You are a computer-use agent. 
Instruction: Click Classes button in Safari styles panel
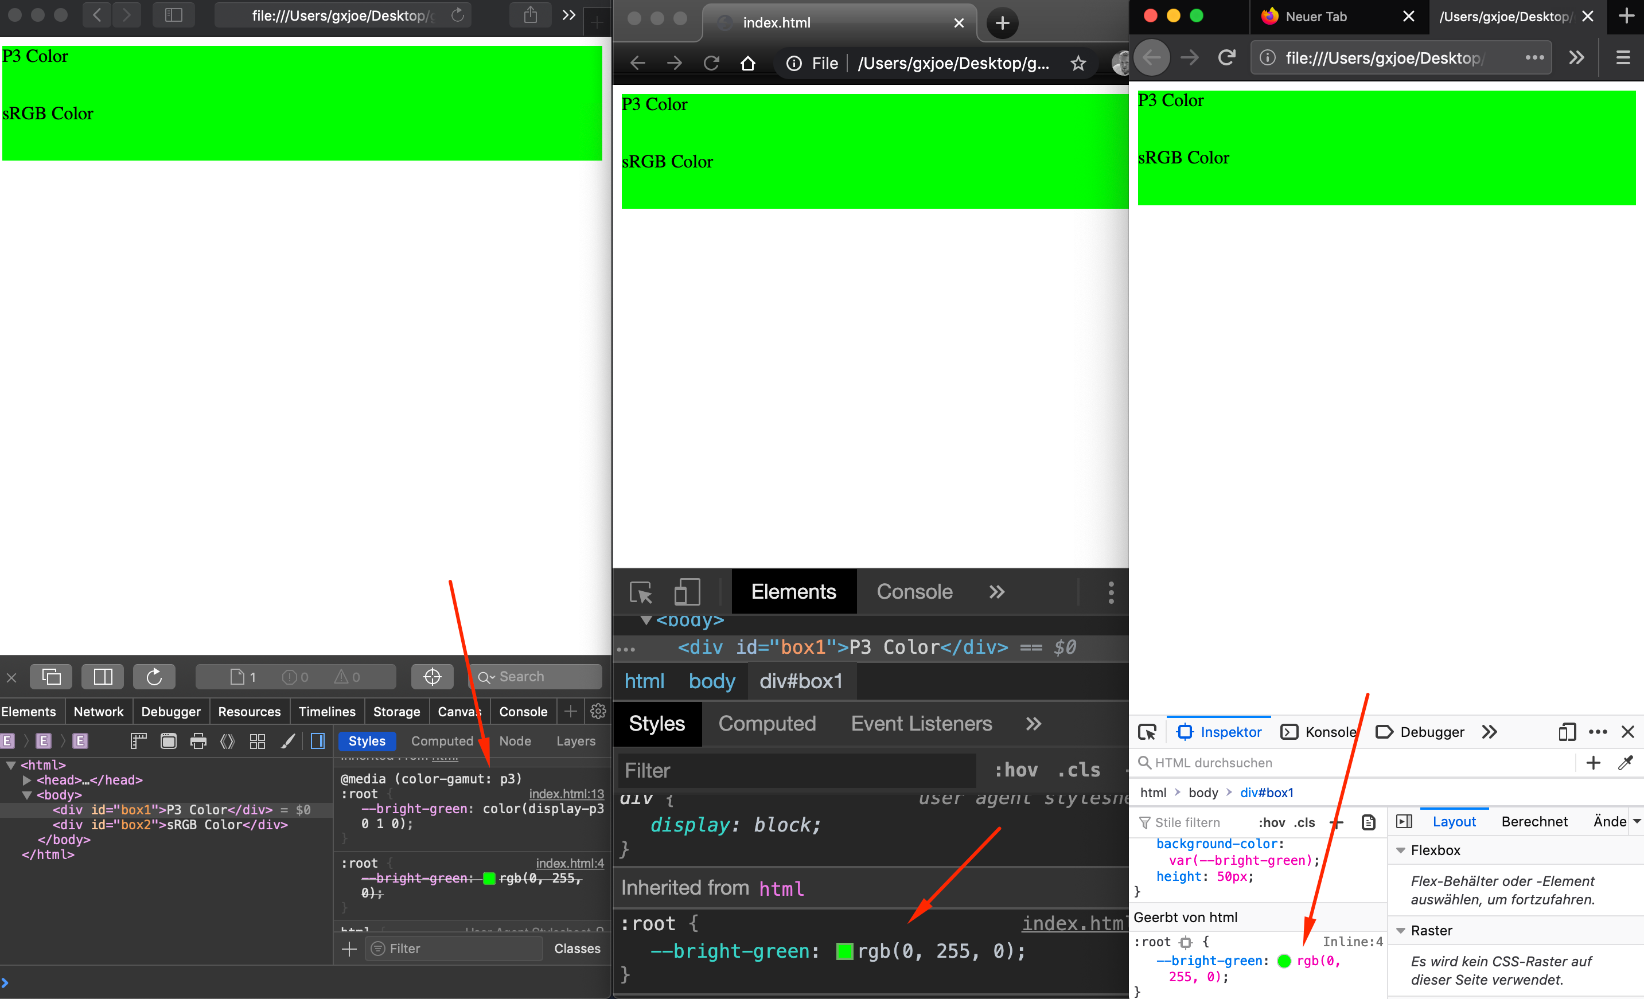[576, 949]
